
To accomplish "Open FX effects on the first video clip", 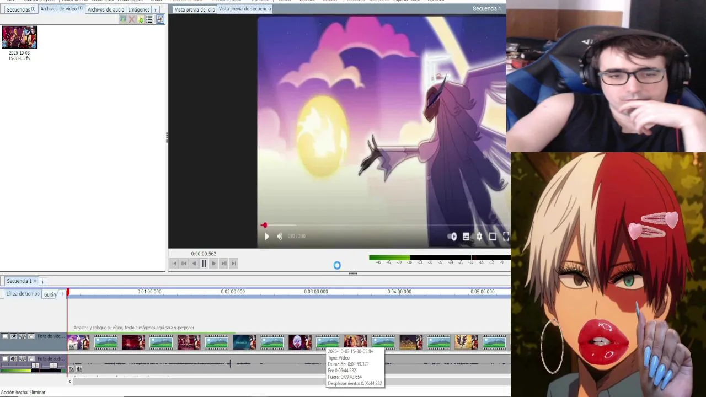I will [x=71, y=347].
